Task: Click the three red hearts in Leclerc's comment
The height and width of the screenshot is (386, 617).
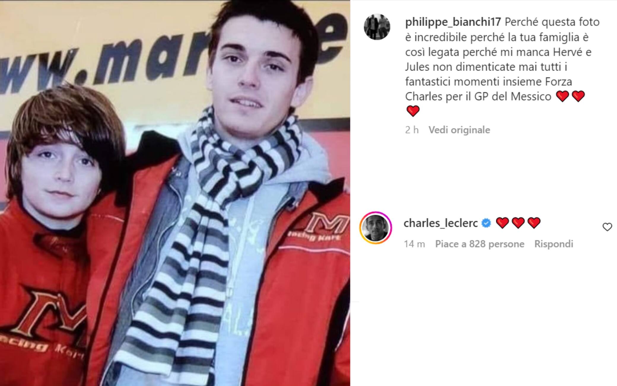Action: pos(518,223)
